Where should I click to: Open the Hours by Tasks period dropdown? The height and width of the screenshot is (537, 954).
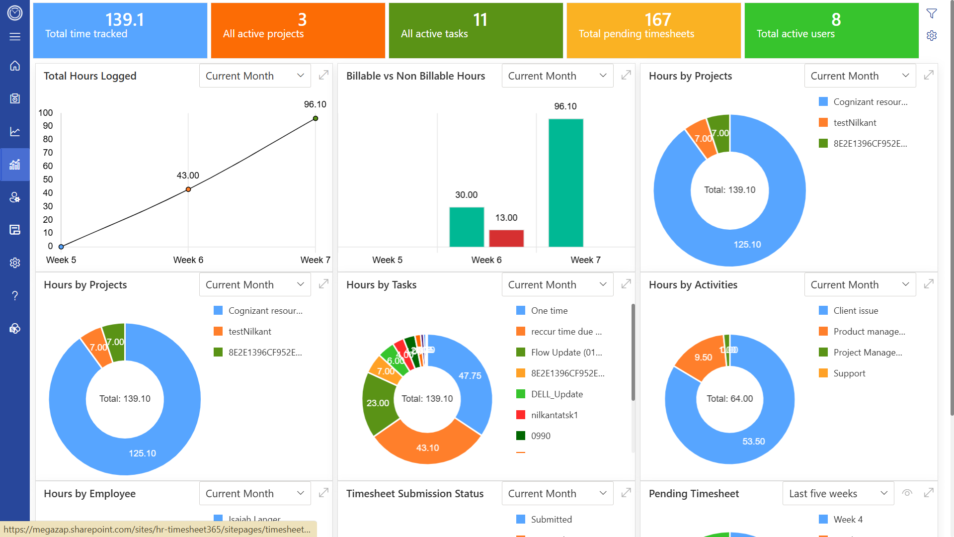tap(557, 284)
